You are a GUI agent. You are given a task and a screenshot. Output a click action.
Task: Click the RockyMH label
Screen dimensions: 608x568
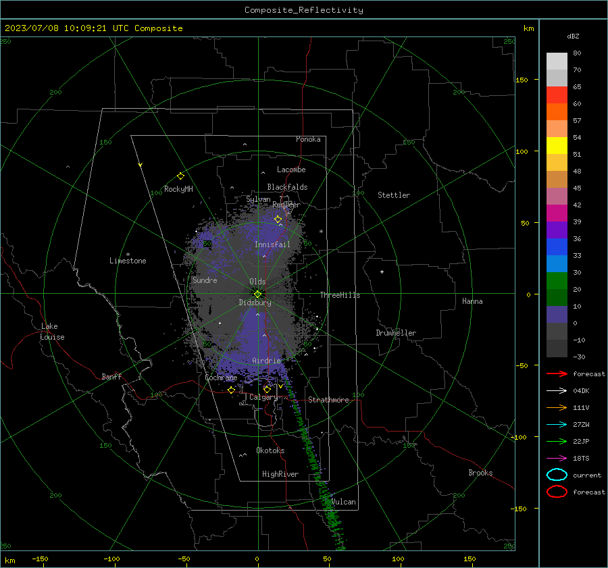point(178,189)
